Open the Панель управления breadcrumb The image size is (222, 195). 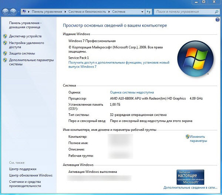tap(47, 12)
